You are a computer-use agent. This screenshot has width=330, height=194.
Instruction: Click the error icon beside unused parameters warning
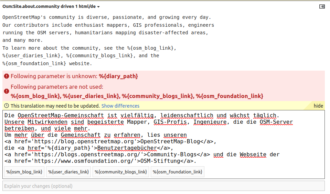coord(7,91)
